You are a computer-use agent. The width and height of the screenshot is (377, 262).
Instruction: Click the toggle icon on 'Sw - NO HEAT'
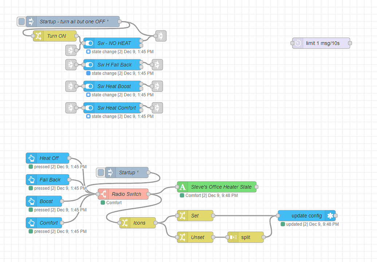89,43
